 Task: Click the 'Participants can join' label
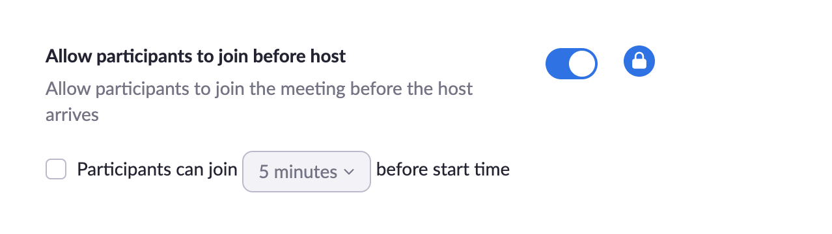(x=157, y=170)
